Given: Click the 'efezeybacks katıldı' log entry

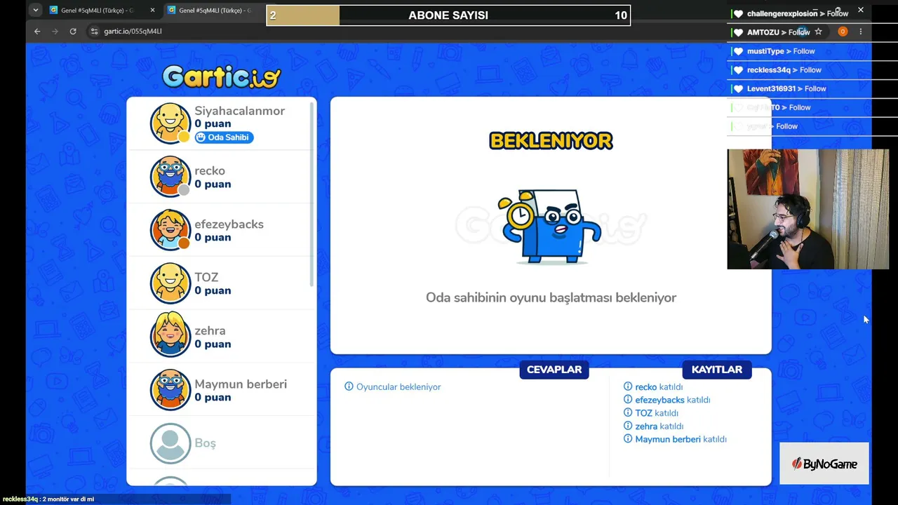Looking at the screenshot, I should pos(673,400).
